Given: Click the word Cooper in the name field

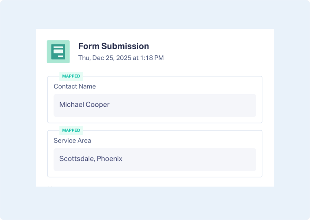Looking at the screenshot, I should coord(97,105).
